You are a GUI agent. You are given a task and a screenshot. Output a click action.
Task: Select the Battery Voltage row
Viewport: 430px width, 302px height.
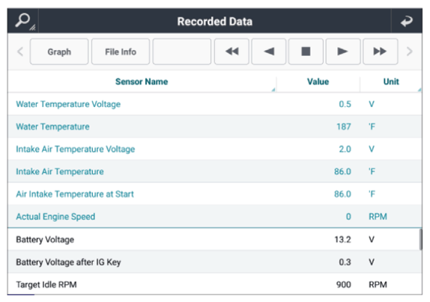click(x=215, y=239)
